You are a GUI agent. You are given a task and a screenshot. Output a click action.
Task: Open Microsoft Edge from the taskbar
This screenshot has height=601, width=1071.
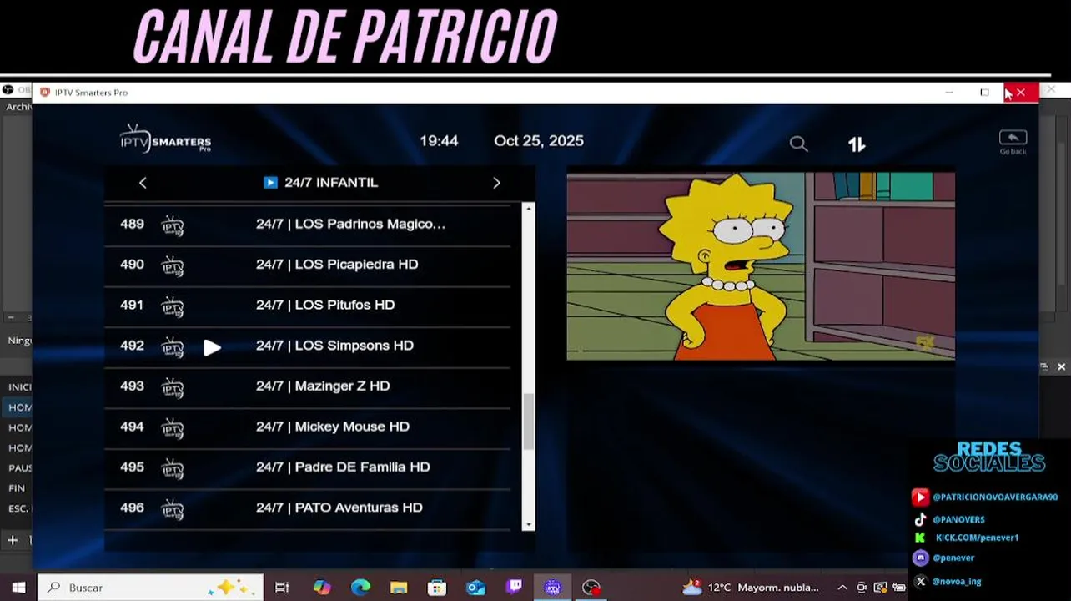pos(360,588)
